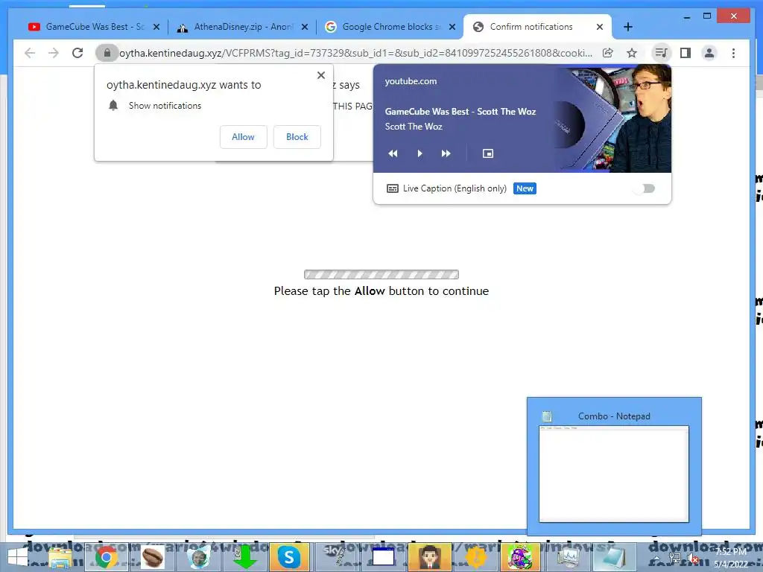This screenshot has height=572, width=763.
Task: Close the Google Chrome blocks tab
Action: (452, 28)
